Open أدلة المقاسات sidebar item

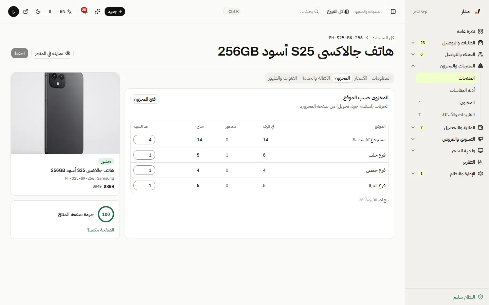pyautogui.click(x=447, y=90)
